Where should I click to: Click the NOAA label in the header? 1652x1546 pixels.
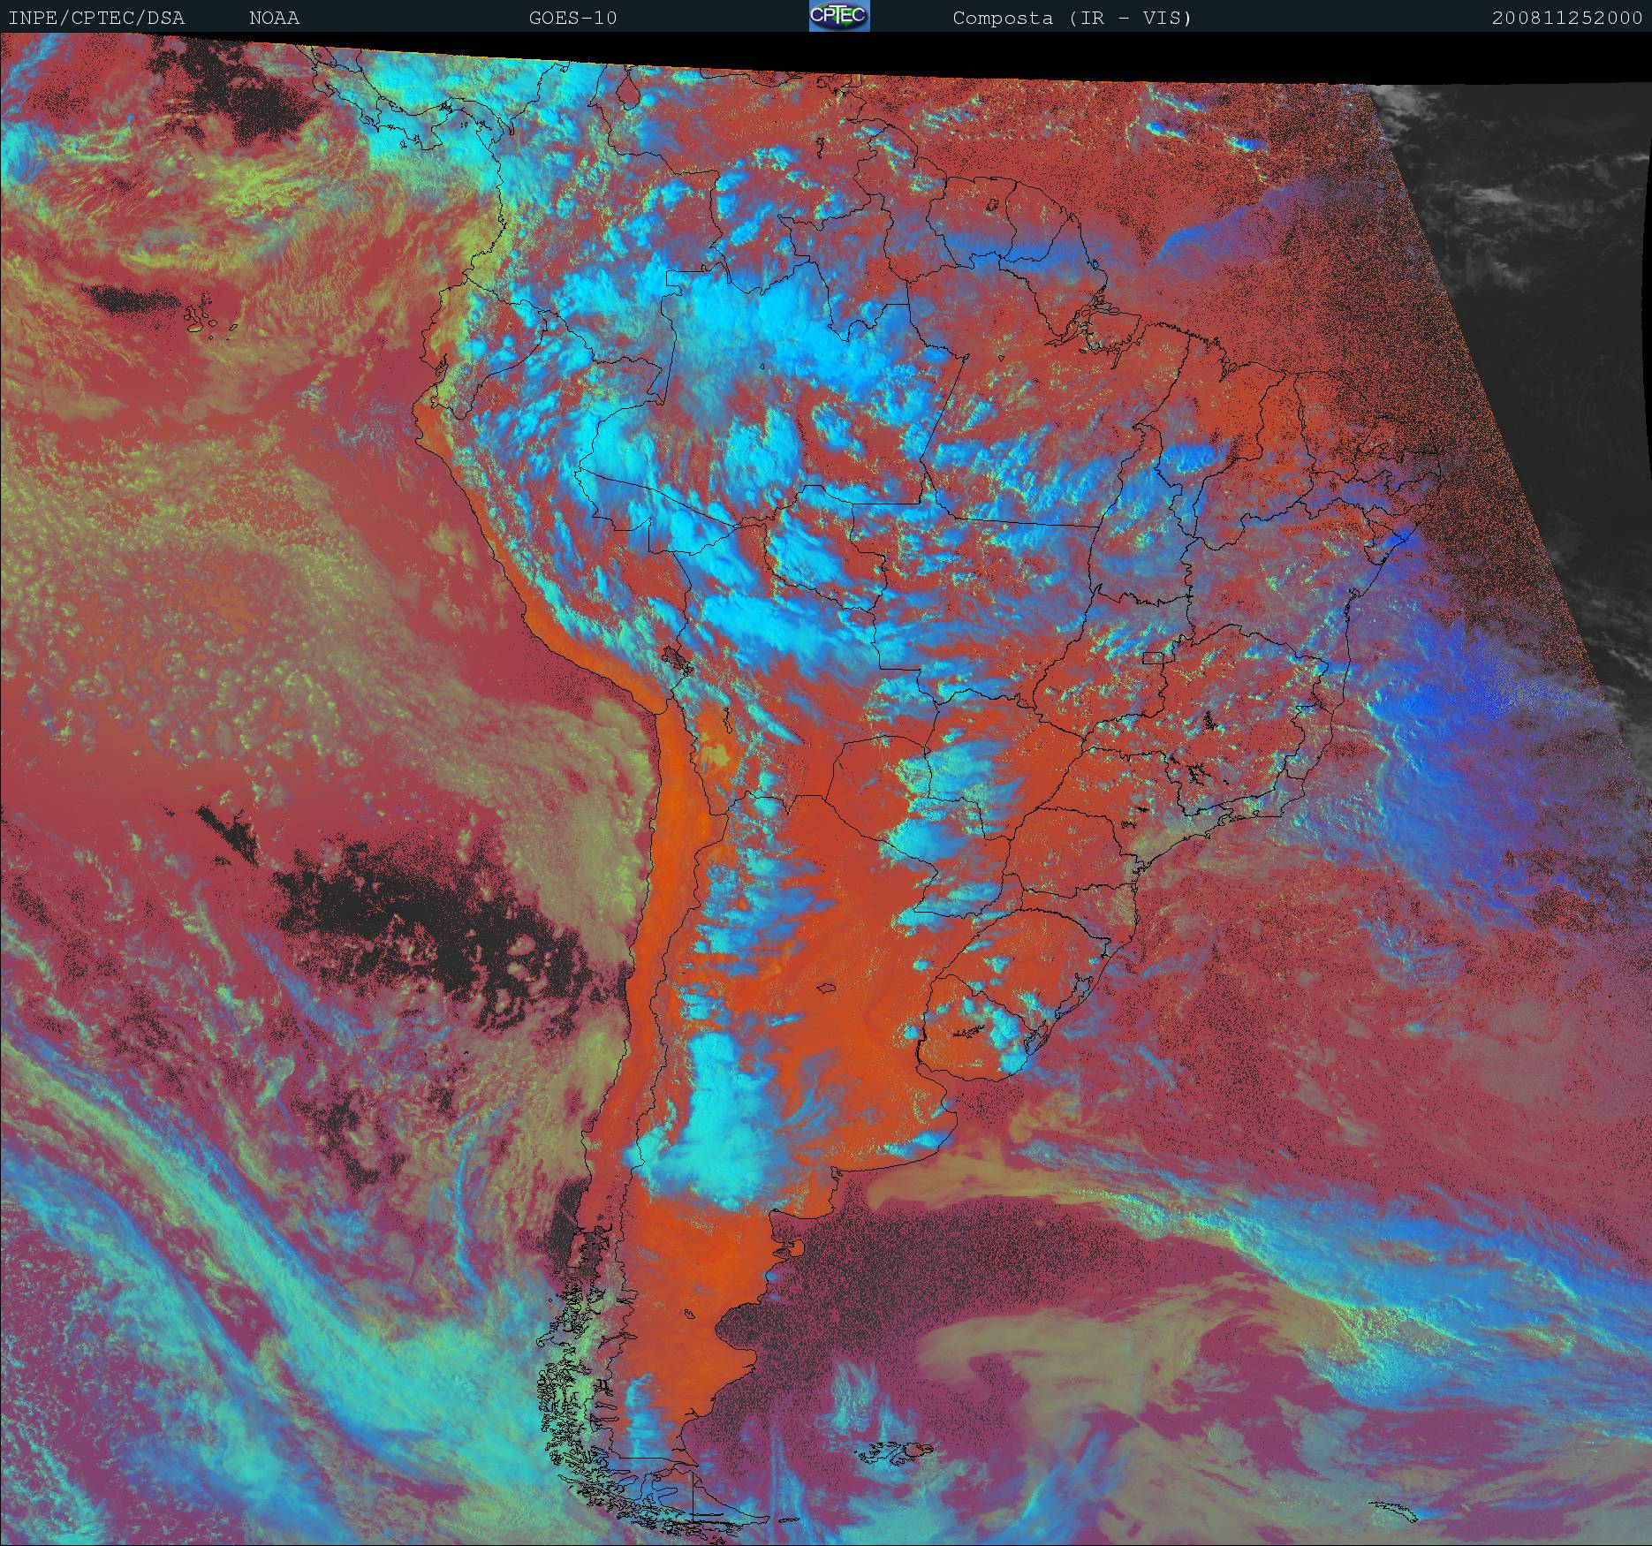(x=274, y=19)
